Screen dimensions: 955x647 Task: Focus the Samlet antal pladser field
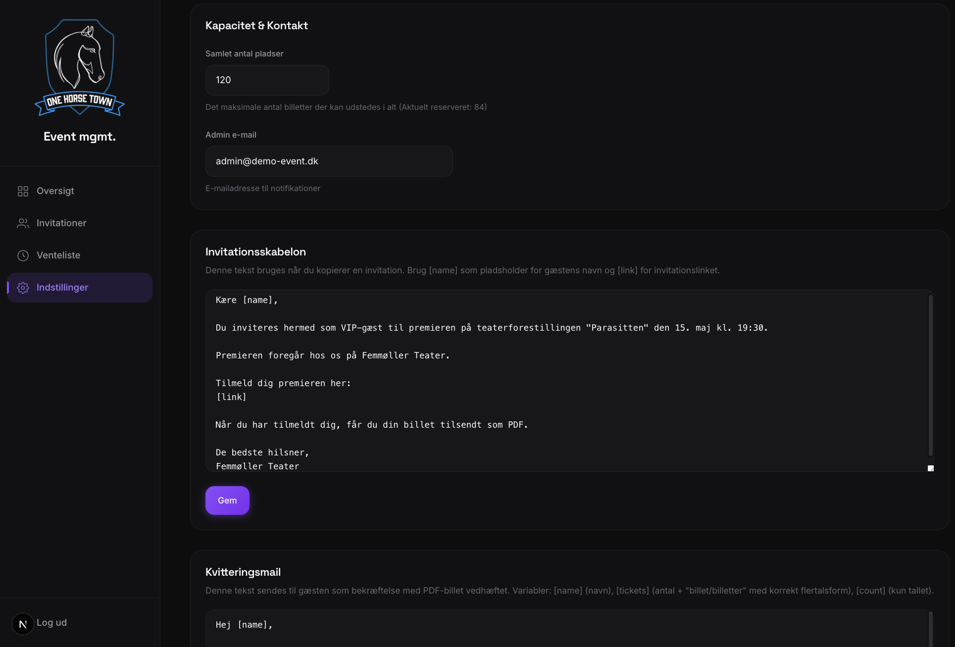click(x=267, y=80)
